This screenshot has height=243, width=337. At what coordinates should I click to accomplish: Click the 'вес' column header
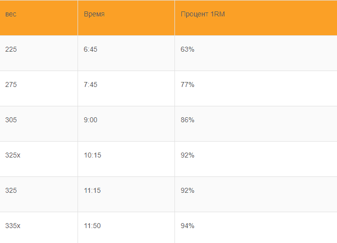(x=39, y=18)
